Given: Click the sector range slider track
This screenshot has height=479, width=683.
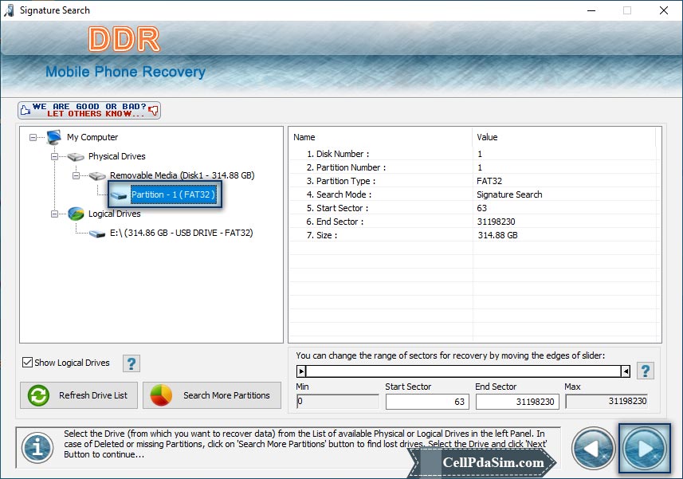Looking at the screenshot, I should click(464, 371).
